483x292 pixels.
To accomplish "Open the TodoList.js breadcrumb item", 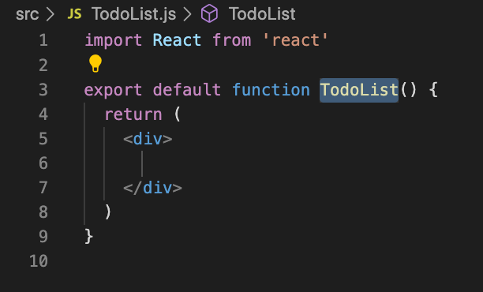I will tap(133, 14).
